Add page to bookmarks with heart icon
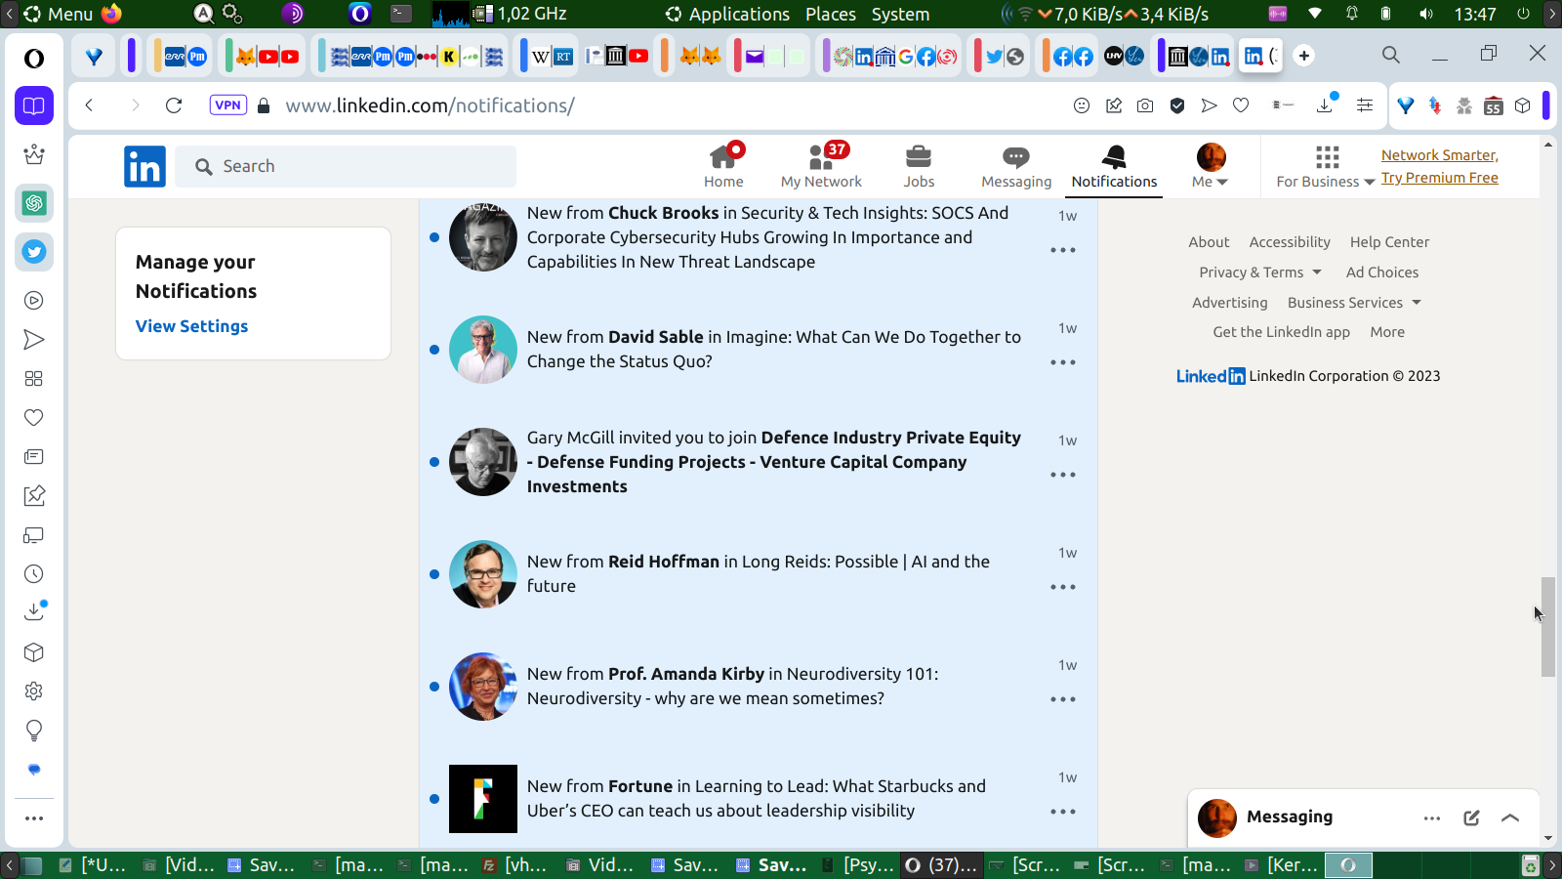 1241,105
